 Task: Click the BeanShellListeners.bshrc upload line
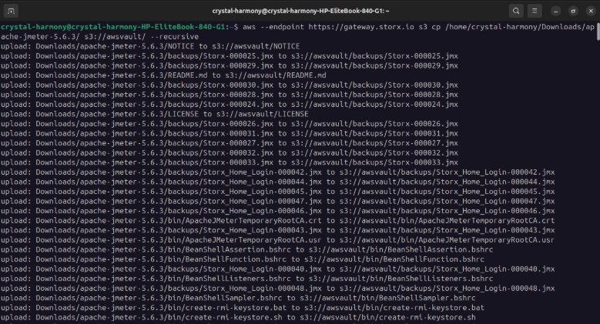pos(246,279)
